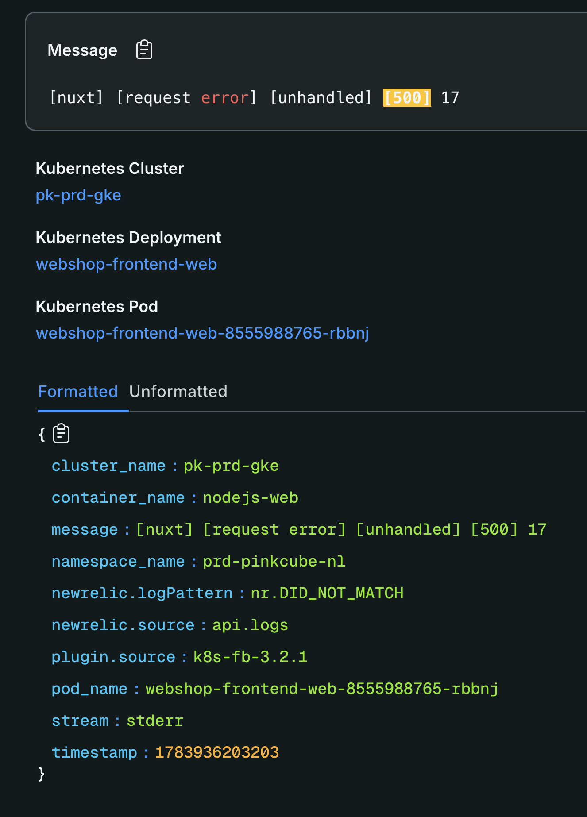Click the Message heading label
This screenshot has width=587, height=817.
click(x=82, y=50)
